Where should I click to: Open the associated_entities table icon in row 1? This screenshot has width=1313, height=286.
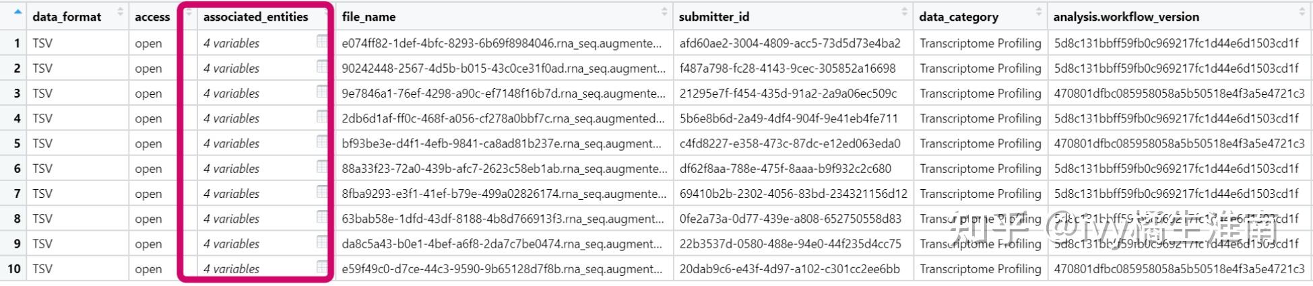[322, 42]
